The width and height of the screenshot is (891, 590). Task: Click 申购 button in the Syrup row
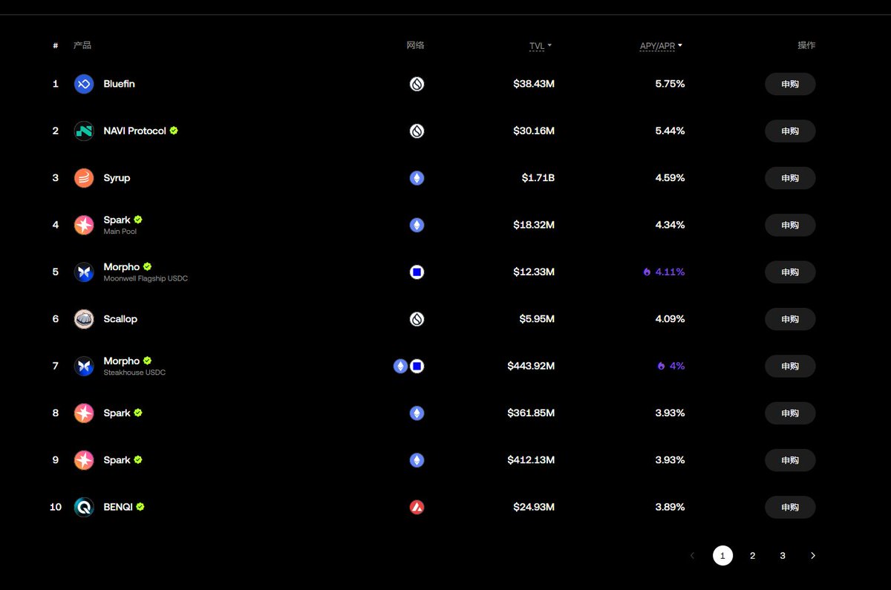coord(790,178)
